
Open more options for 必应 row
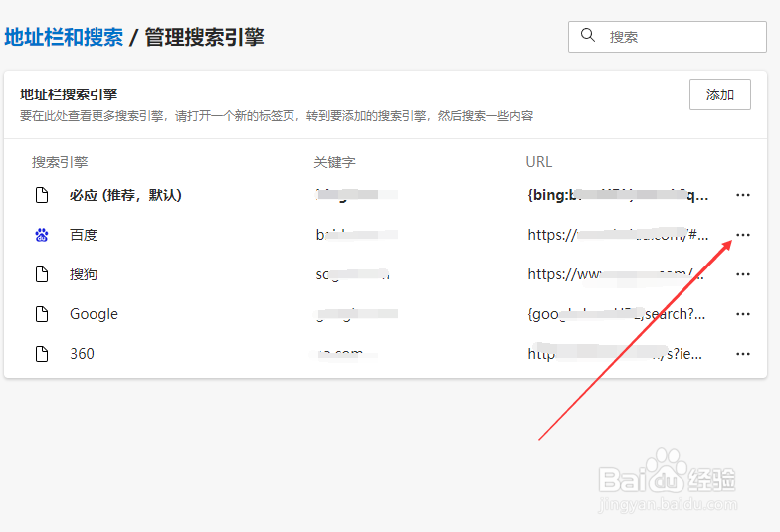pyautogui.click(x=742, y=195)
